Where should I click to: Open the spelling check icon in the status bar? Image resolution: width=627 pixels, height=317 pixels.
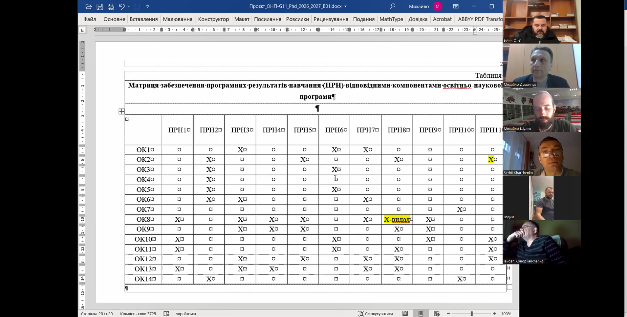[x=166, y=314]
